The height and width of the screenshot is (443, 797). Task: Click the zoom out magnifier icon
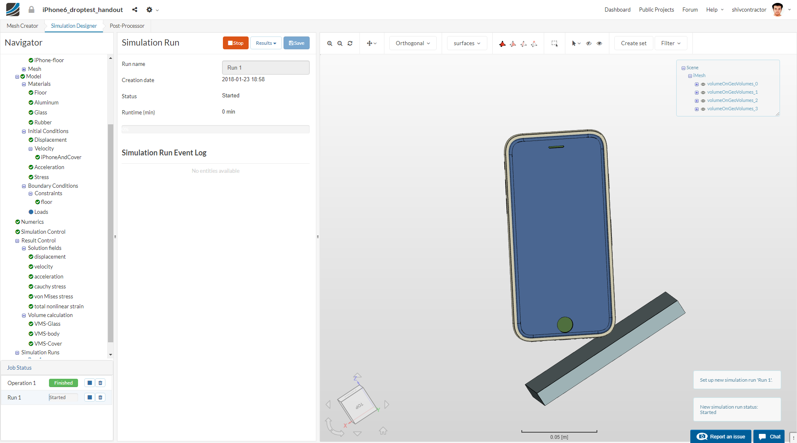pos(340,44)
